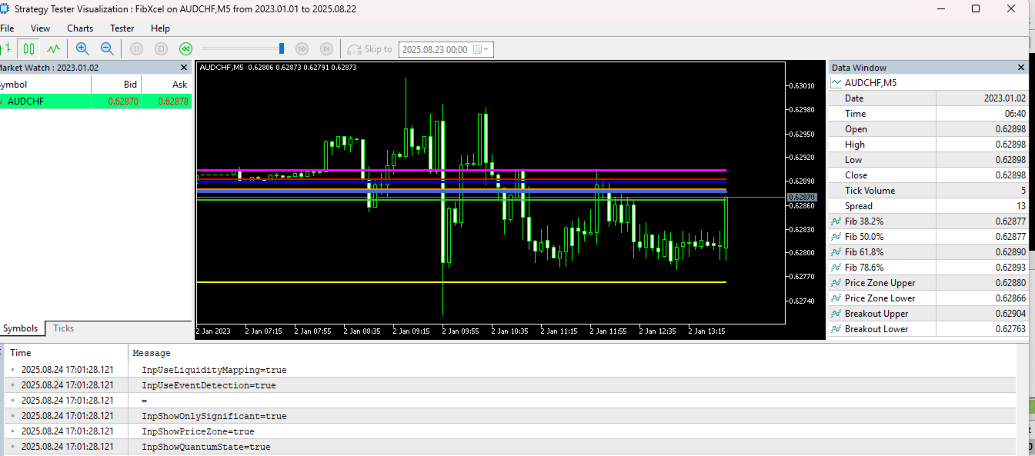Image resolution: width=1035 pixels, height=456 pixels.
Task: Click the Close row in Data Window
Action: (929, 175)
